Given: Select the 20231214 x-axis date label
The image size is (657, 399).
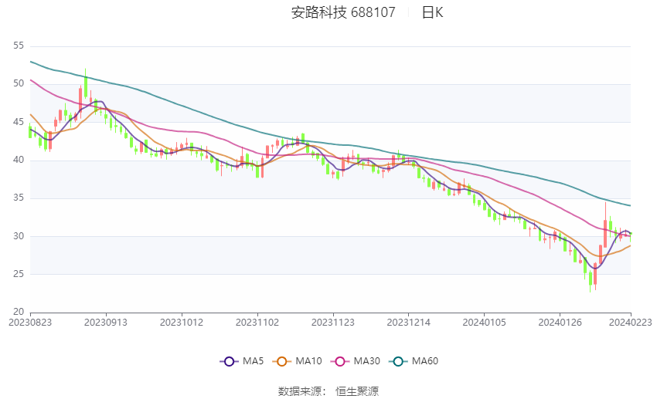Looking at the screenshot, I should point(409,323).
